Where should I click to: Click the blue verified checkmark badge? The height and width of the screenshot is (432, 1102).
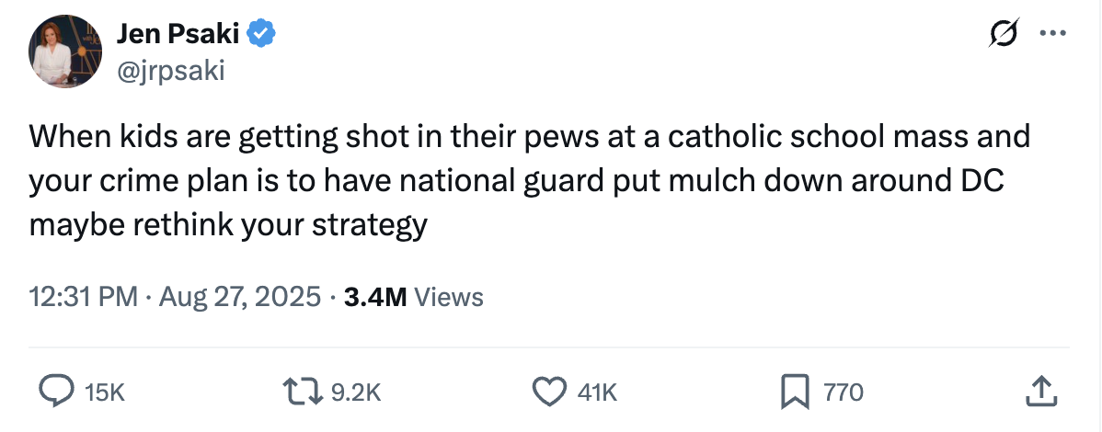[x=263, y=35]
